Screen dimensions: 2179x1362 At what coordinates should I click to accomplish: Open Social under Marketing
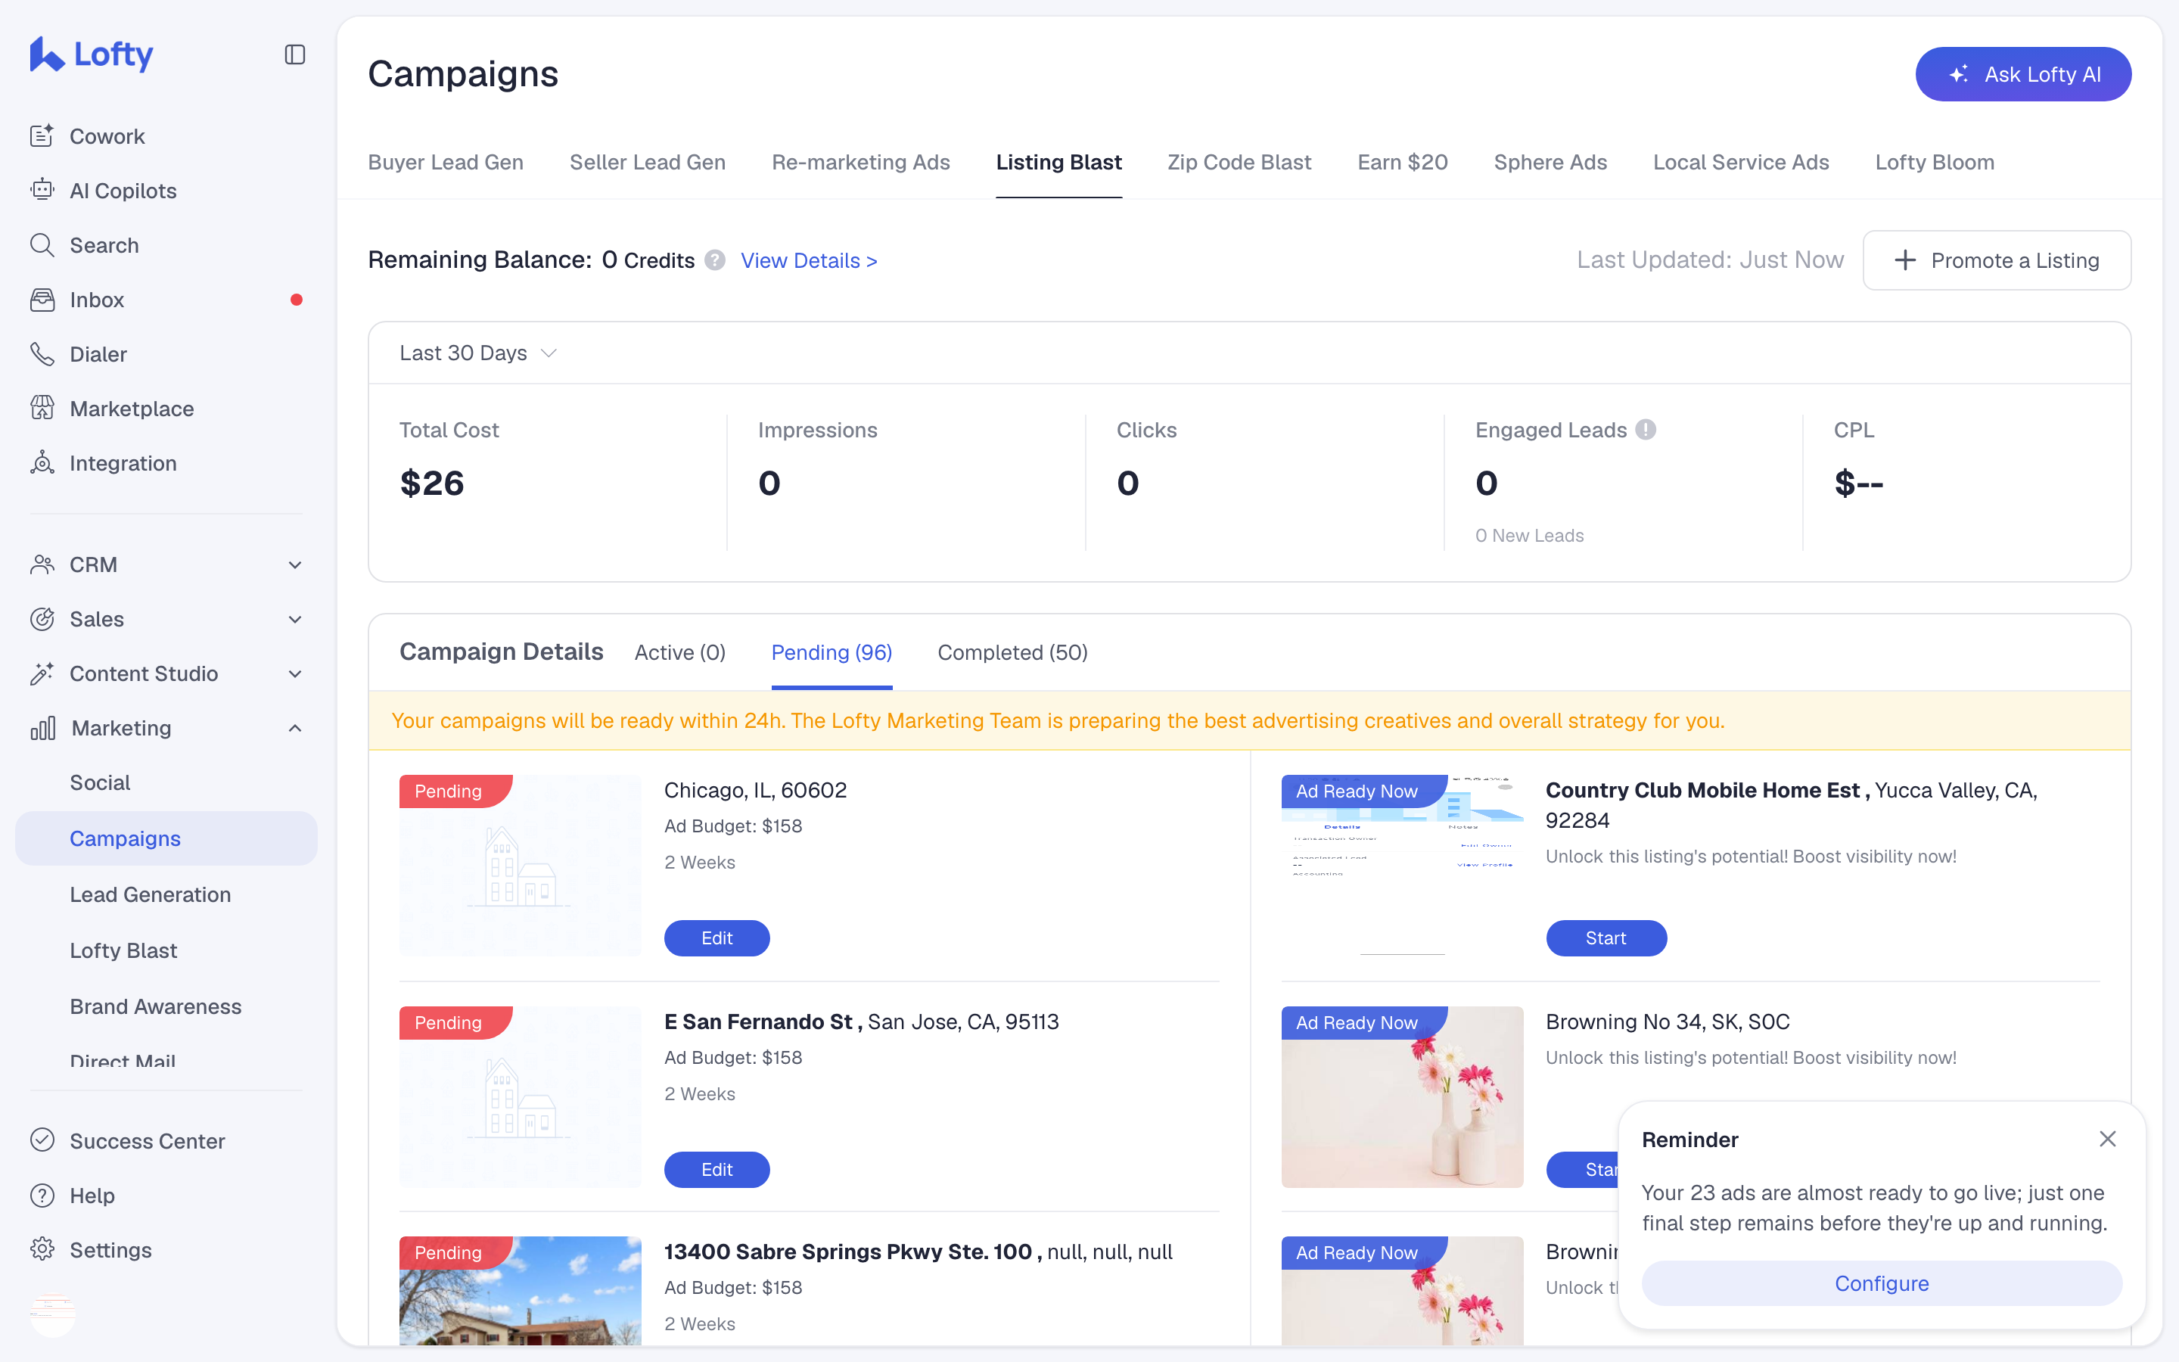[x=100, y=782]
